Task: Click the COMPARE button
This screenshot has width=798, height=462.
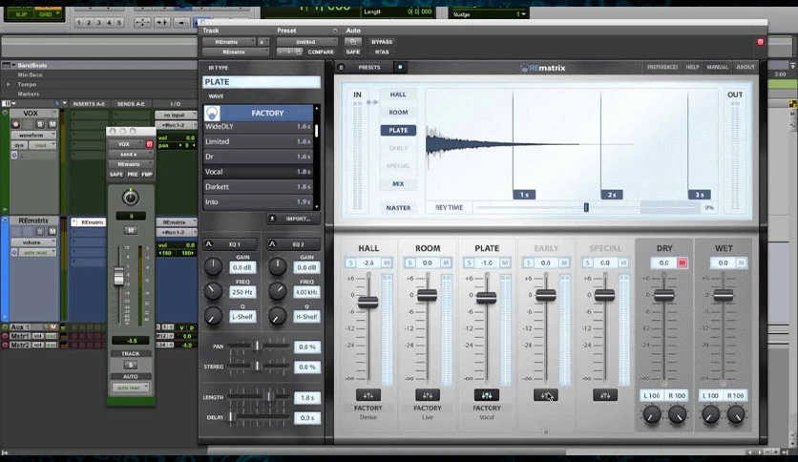Action: click(x=321, y=52)
